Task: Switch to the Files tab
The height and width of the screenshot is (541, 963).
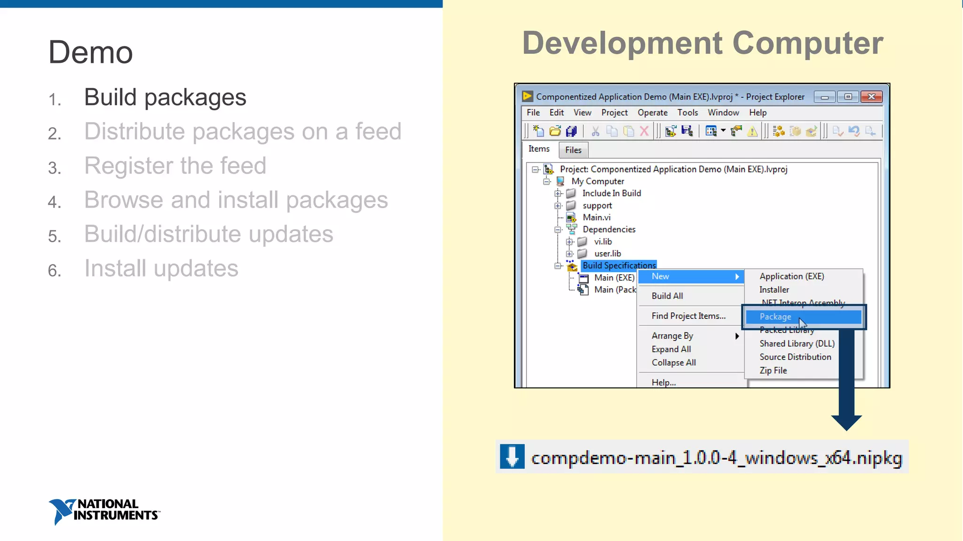Action: (573, 150)
